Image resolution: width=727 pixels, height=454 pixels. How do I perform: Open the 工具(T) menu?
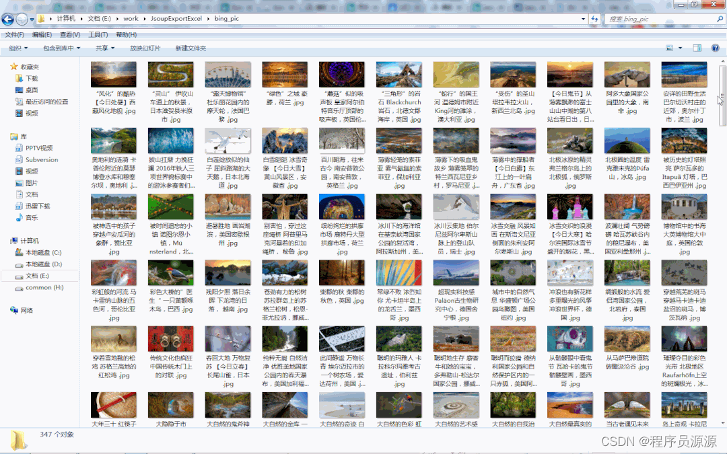click(98, 35)
